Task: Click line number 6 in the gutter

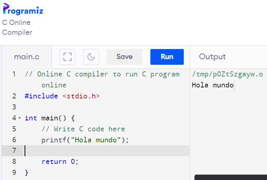Action: [x=14, y=140]
